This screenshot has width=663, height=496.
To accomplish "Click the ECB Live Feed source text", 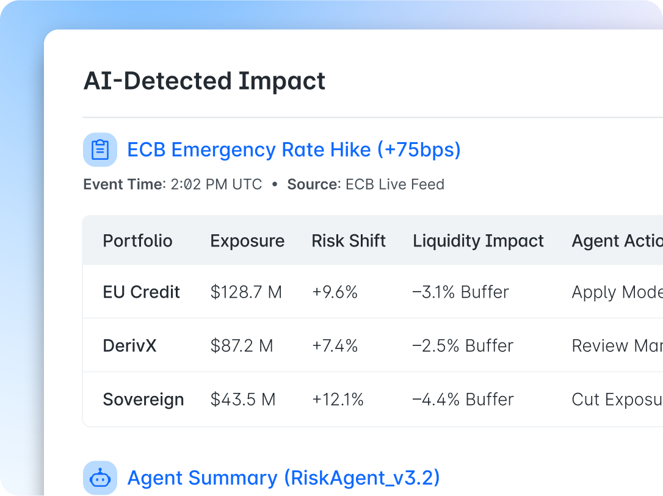I will tap(395, 184).
